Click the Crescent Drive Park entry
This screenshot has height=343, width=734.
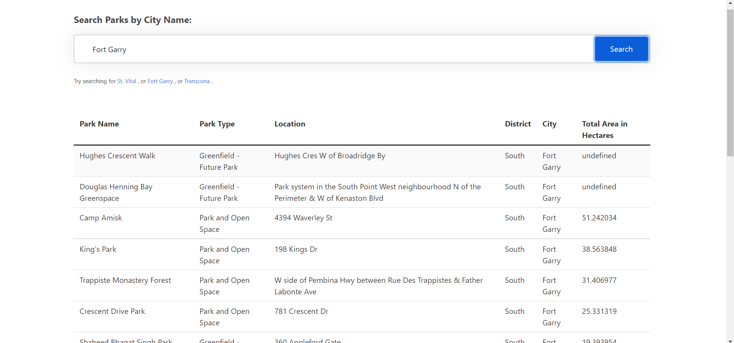[x=112, y=311]
